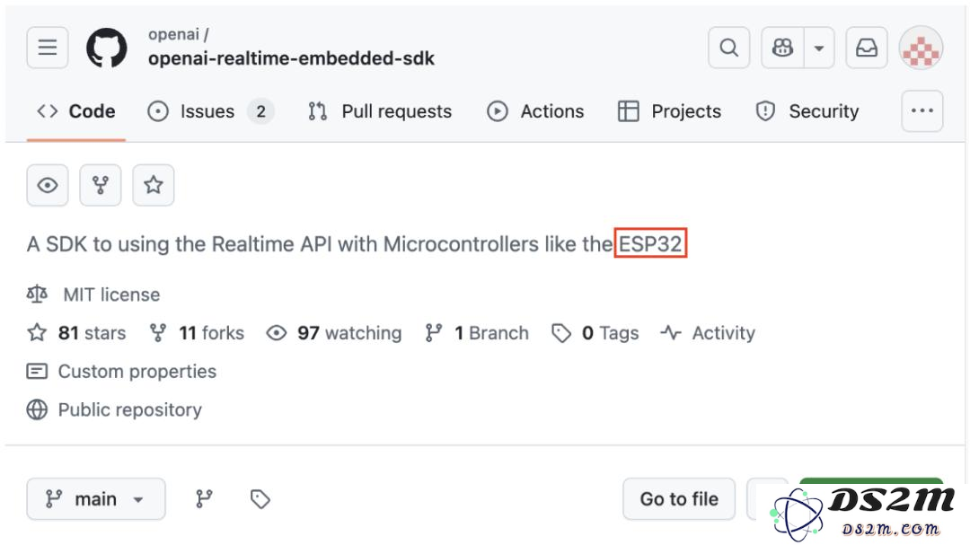Viewport: 970px width, 545px height.
Task: Open branches view icon beside main
Action: coord(204,498)
